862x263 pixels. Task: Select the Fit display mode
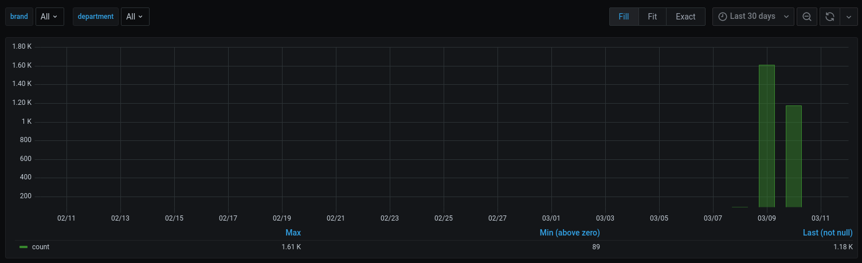(x=652, y=17)
